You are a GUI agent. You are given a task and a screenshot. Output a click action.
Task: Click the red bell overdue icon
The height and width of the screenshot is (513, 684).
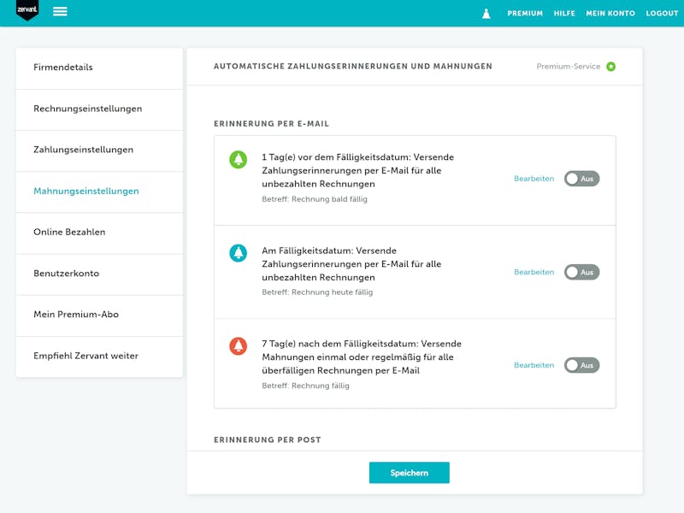click(239, 346)
